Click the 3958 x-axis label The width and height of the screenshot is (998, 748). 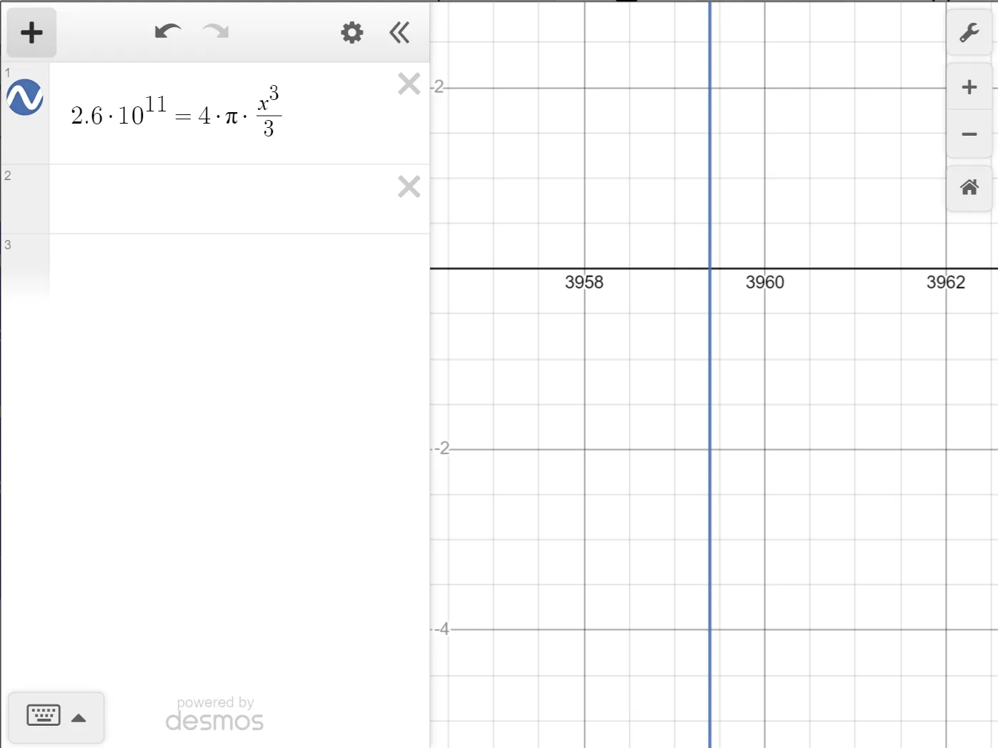[584, 282]
